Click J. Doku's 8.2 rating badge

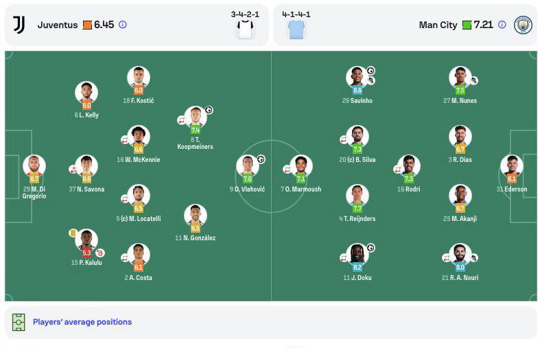357,267
